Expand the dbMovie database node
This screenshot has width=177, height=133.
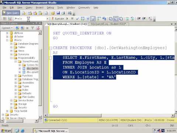click(x=7, y=33)
